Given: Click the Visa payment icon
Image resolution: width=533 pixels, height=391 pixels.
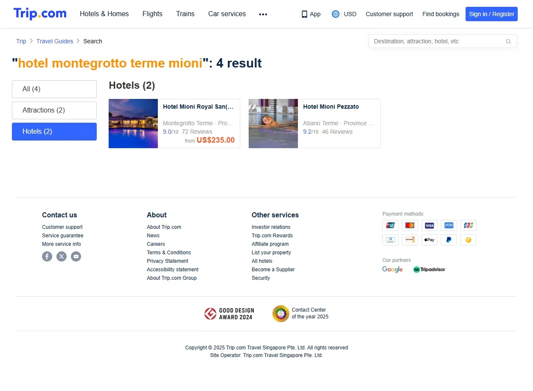Looking at the screenshot, I should pos(429,225).
